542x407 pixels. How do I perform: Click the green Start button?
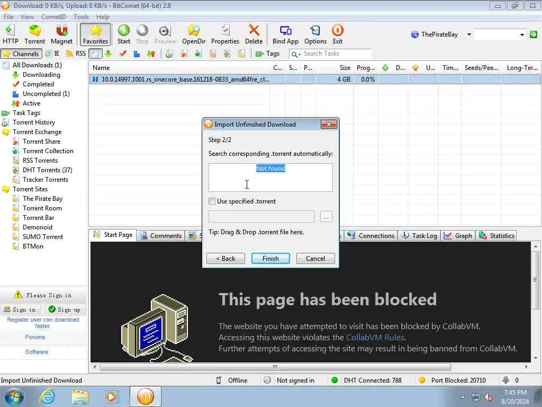click(124, 34)
